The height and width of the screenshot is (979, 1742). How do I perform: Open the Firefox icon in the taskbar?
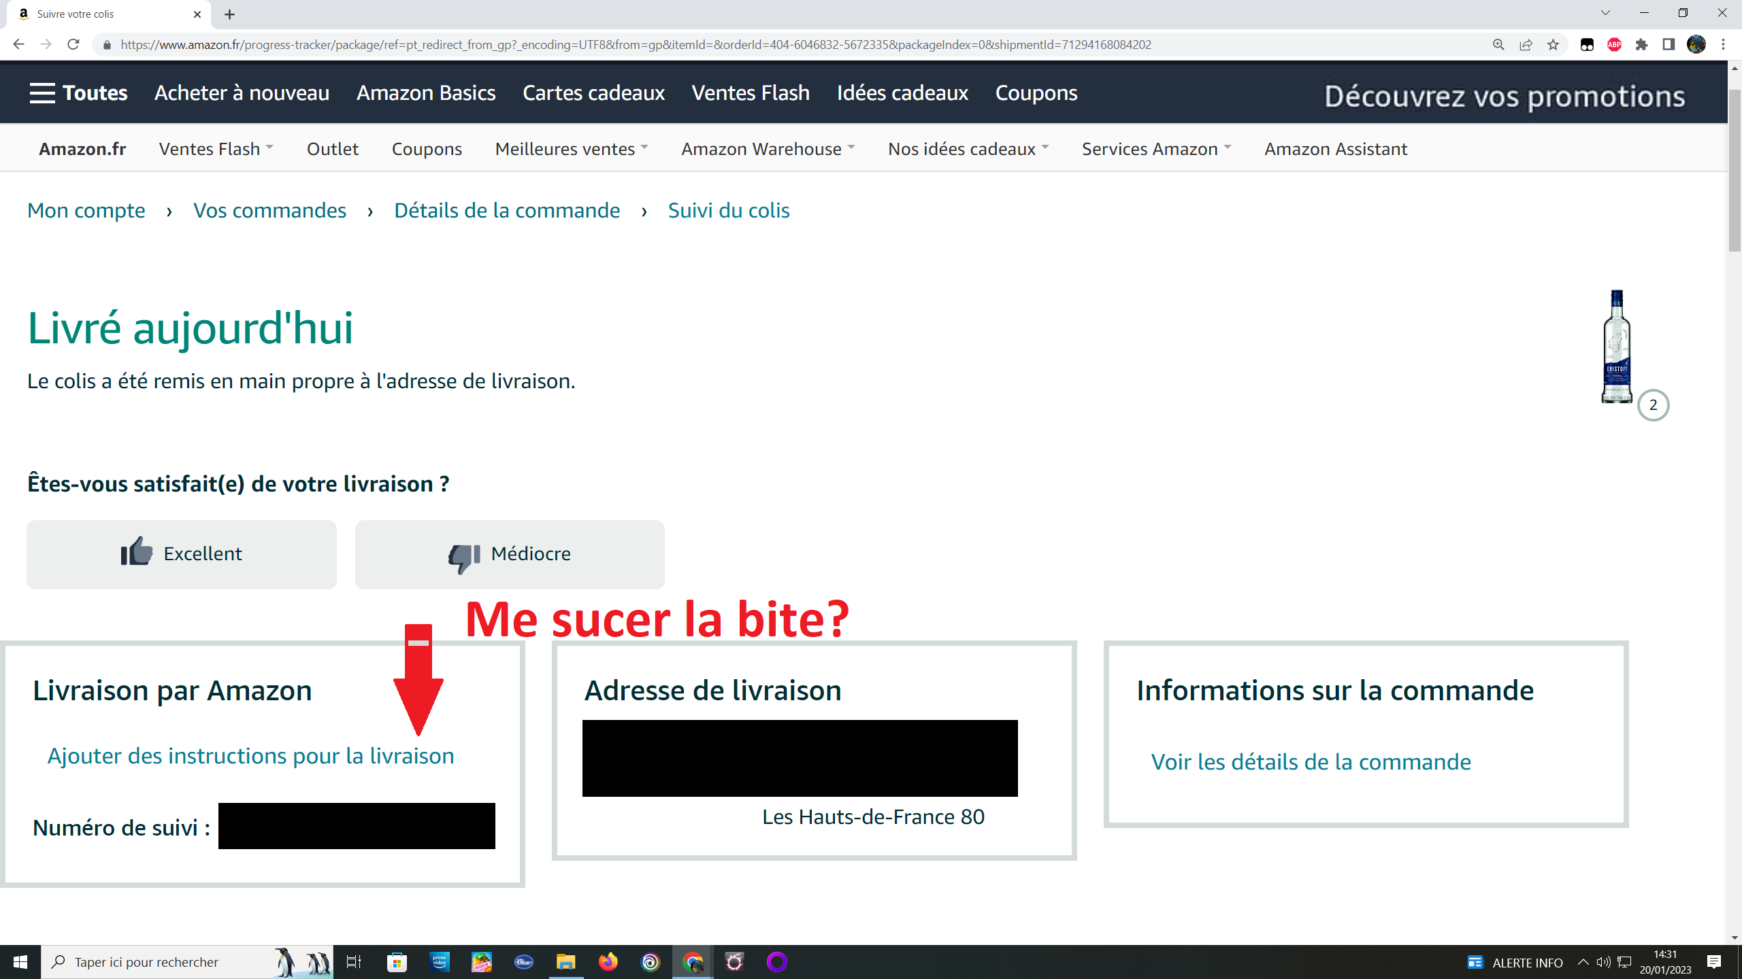point(608,962)
